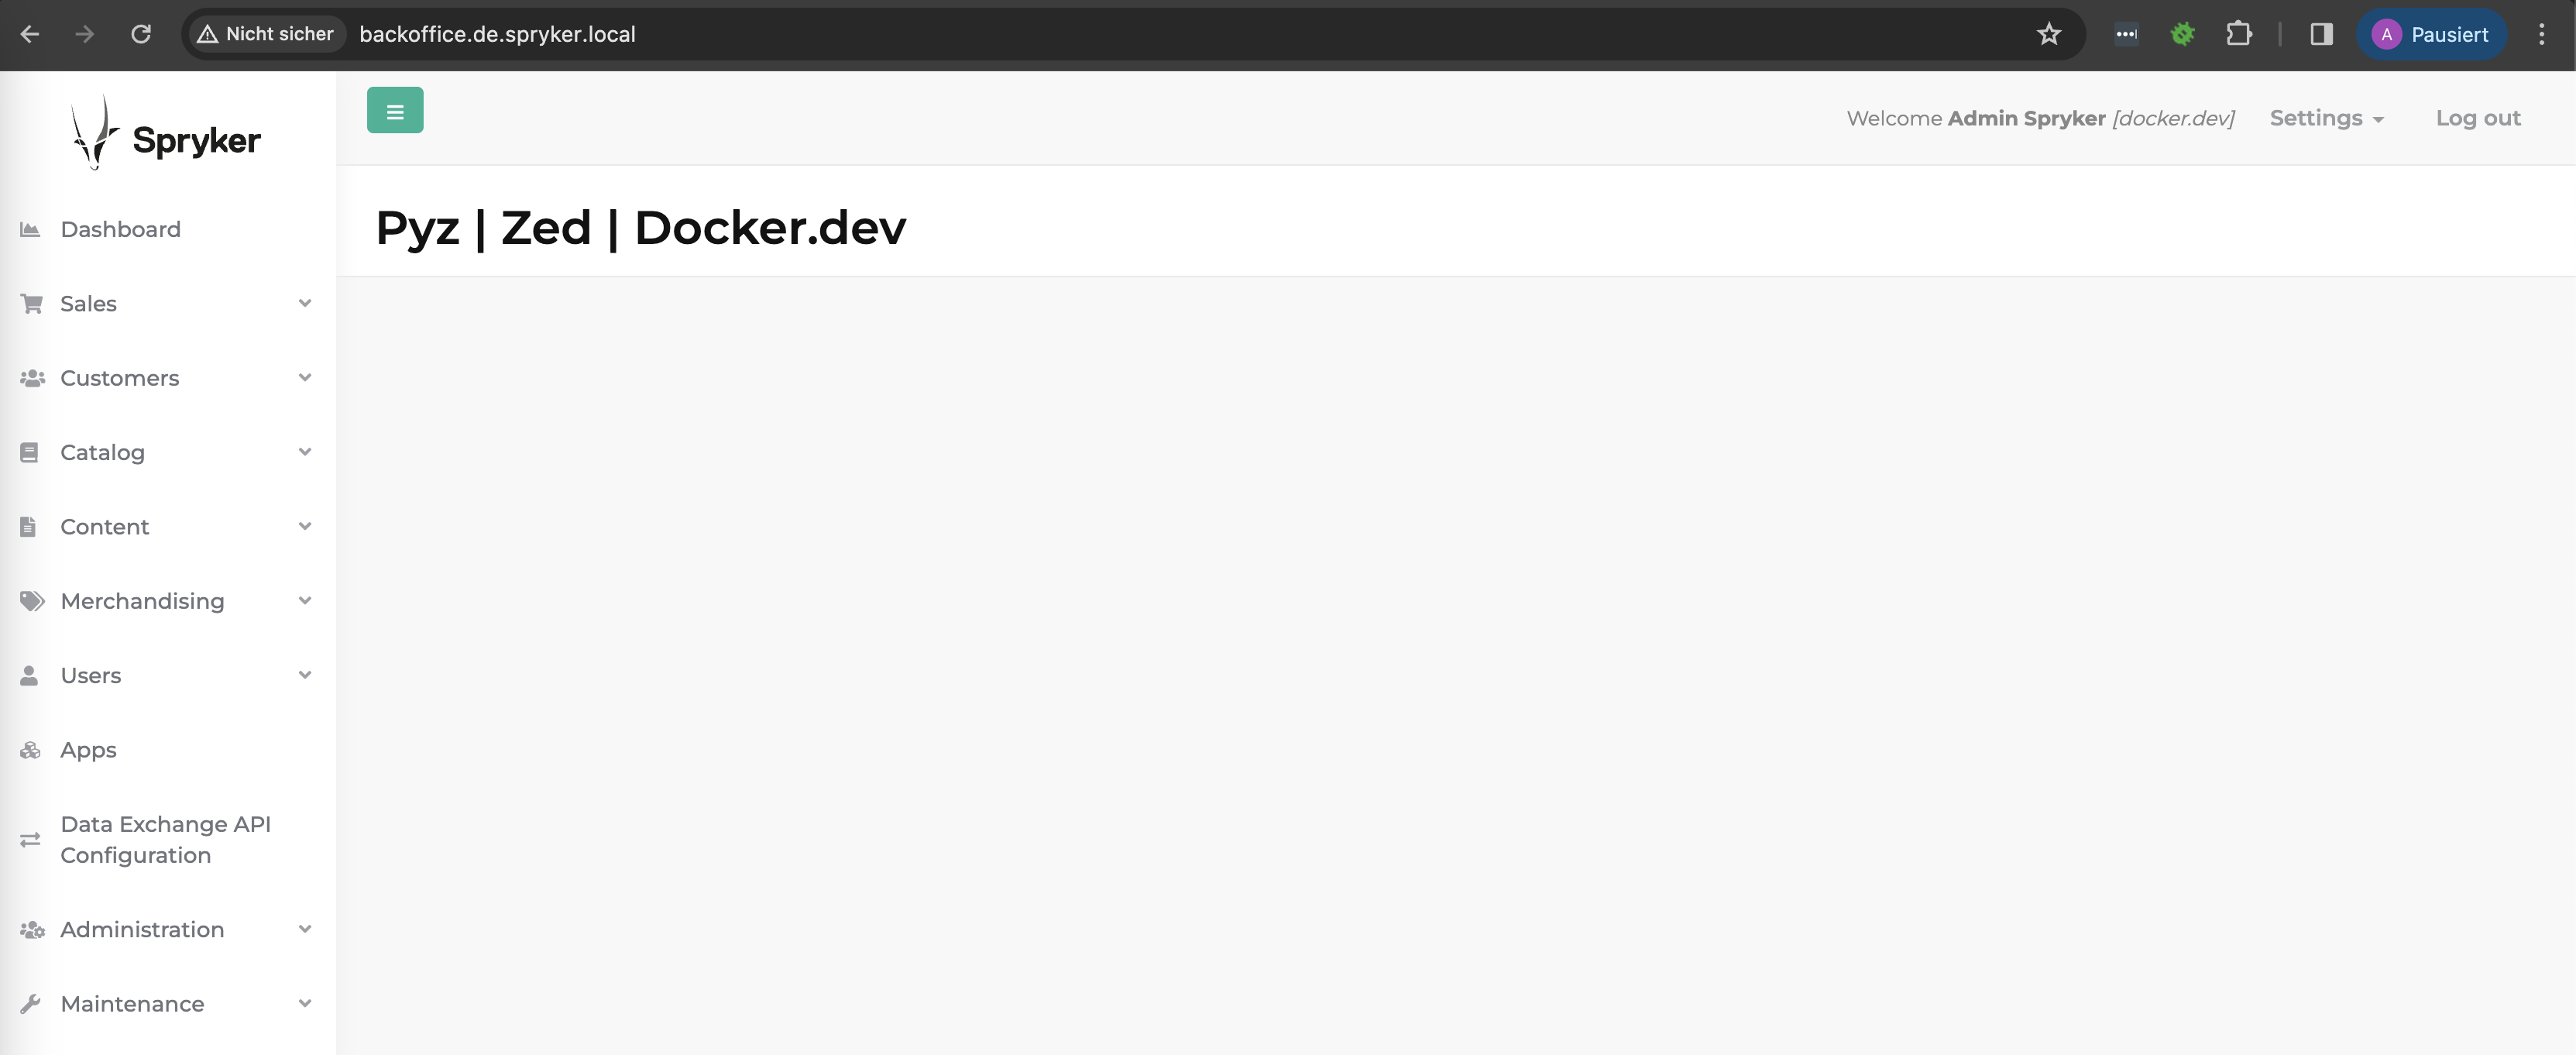The width and height of the screenshot is (2576, 1055).
Task: Click the Customers icon in sidebar
Action: pyautogui.click(x=29, y=376)
